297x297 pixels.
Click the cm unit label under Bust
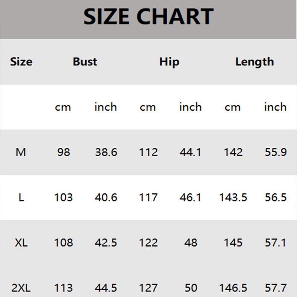click(63, 107)
